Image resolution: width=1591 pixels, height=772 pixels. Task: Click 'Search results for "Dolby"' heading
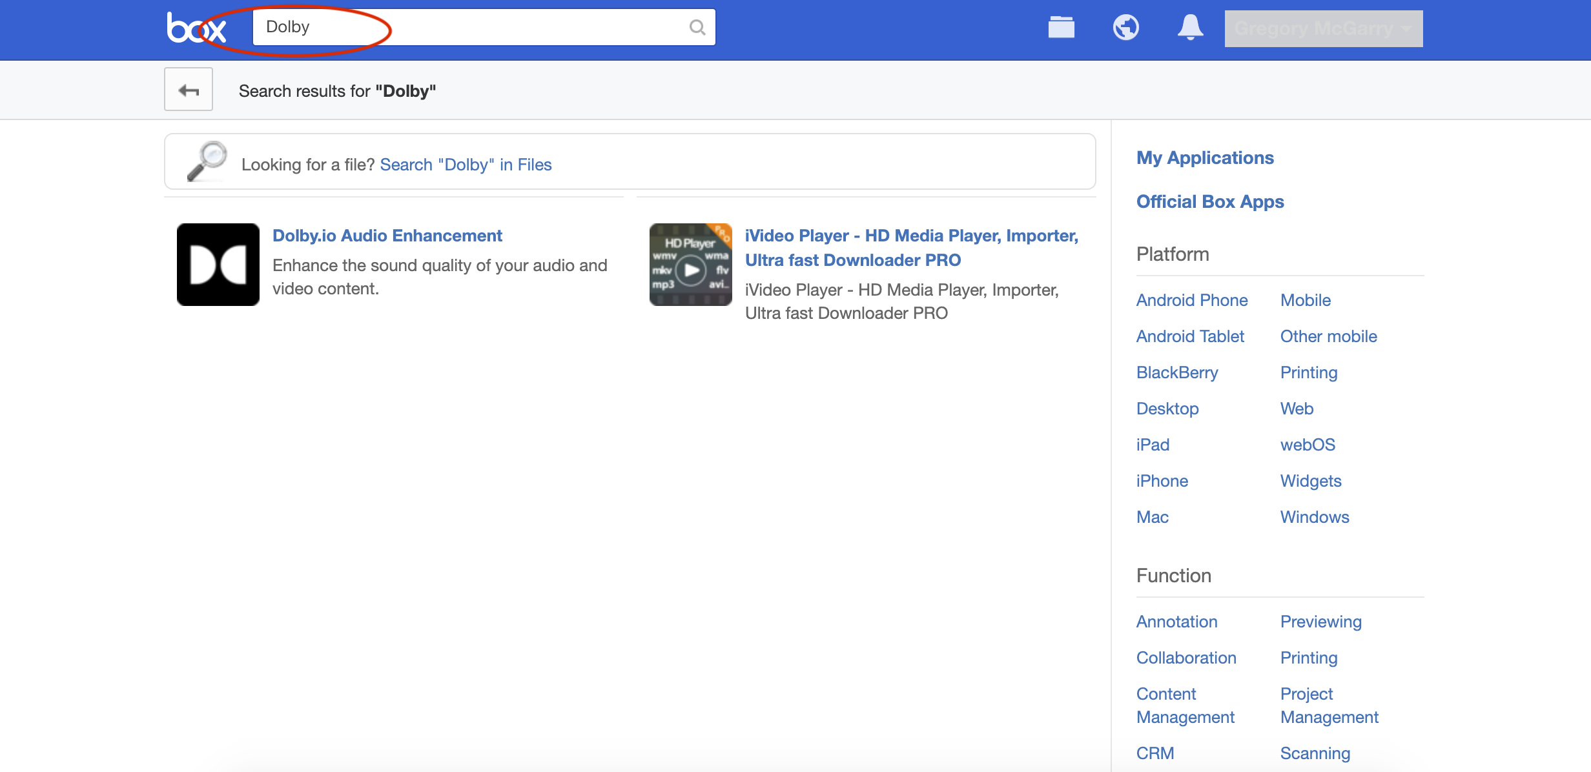[337, 91]
